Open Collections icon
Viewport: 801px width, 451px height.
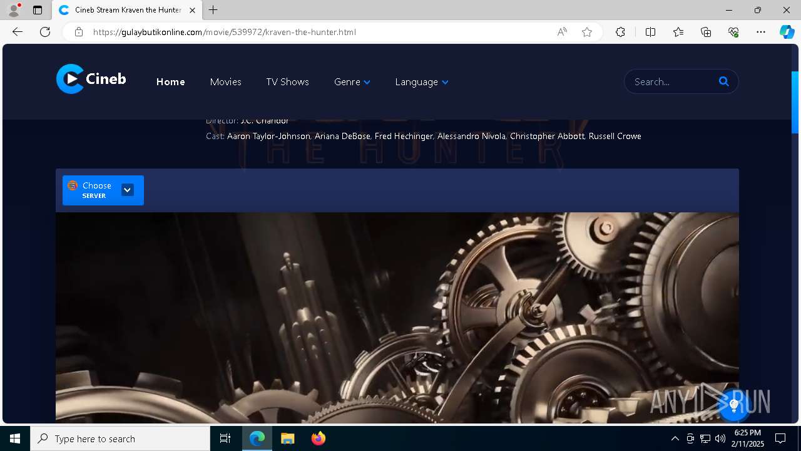pyautogui.click(x=706, y=32)
